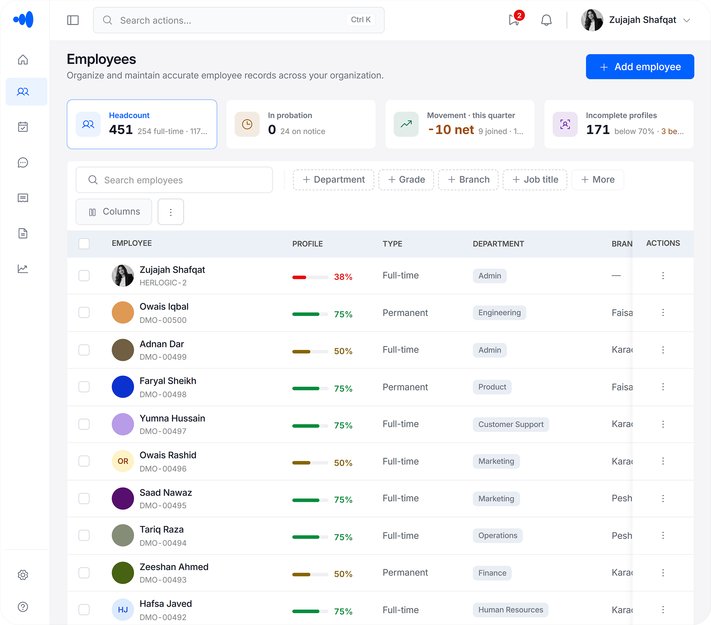Click Adnan Dar's 50% profile bar

(310, 352)
